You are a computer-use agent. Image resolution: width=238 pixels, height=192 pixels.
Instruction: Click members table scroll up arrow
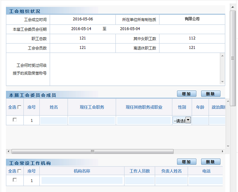(x=228, y=101)
